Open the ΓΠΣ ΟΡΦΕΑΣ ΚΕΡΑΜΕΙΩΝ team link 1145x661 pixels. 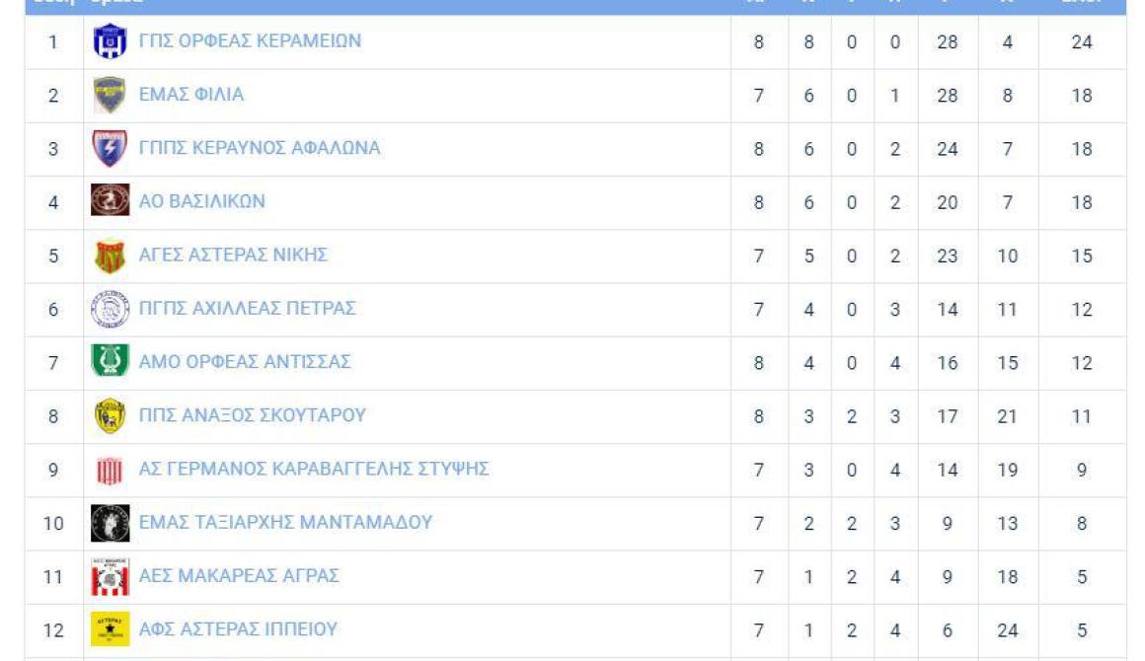(250, 40)
